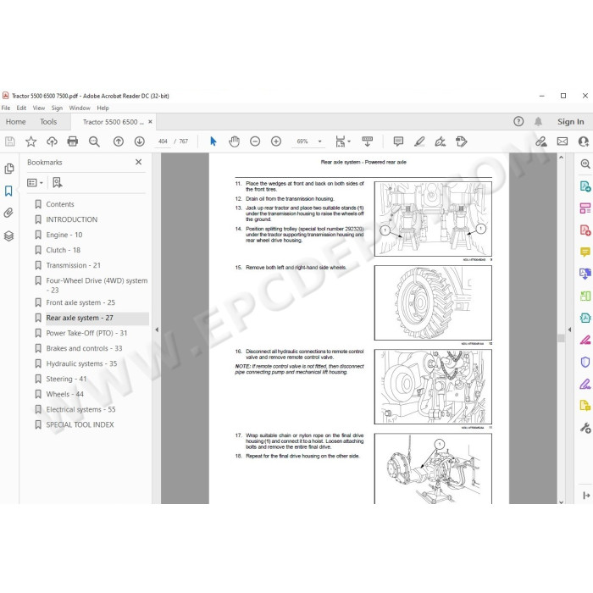
Task: Print the document
Action: coord(73,141)
